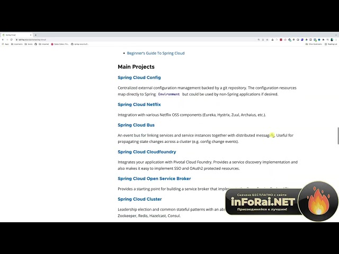Open the Chrome three-dot menu
The image size is (339, 254).
tap(336, 40)
